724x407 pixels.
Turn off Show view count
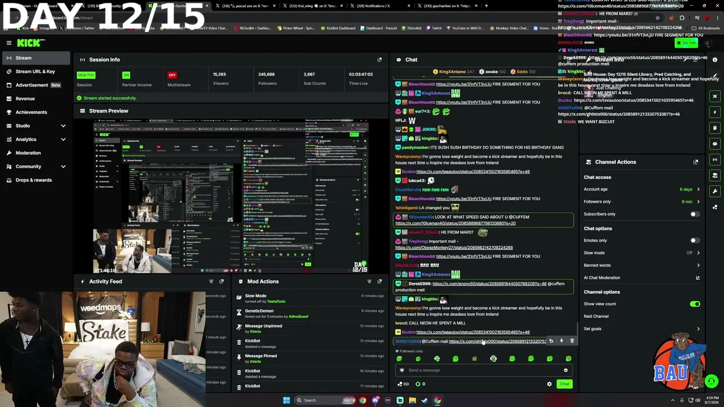[x=695, y=304]
